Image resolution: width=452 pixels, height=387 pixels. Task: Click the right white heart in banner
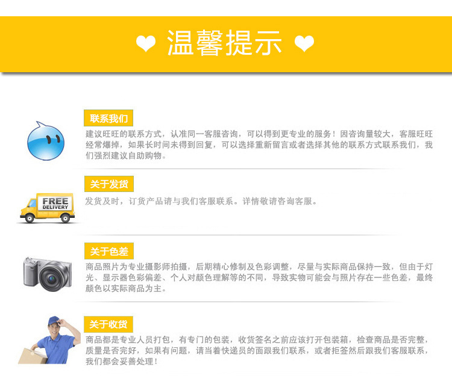coord(304,43)
